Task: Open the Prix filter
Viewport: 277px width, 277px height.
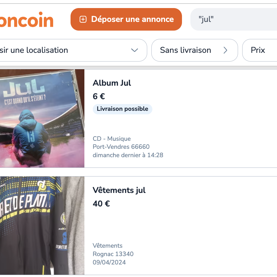Action: coord(258,50)
